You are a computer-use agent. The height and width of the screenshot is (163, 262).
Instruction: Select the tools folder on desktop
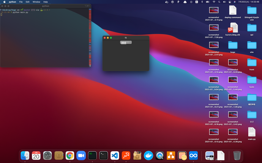point(252,80)
